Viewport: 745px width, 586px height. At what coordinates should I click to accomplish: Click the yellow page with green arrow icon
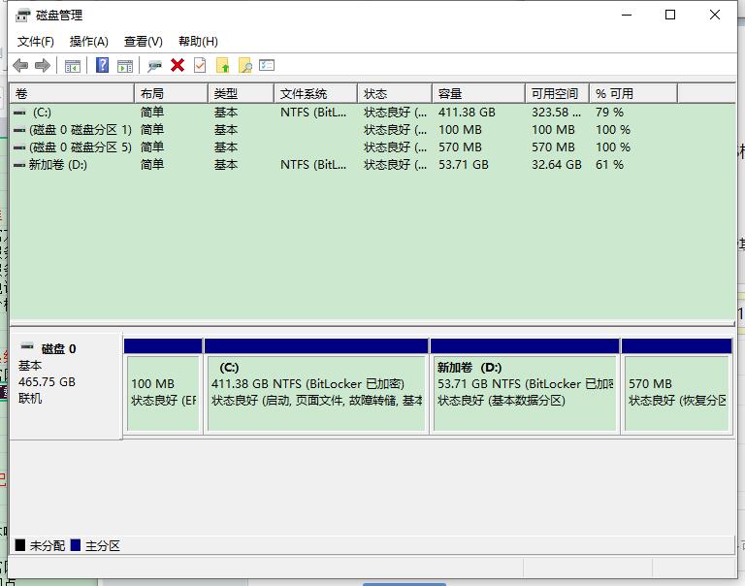[x=223, y=65]
